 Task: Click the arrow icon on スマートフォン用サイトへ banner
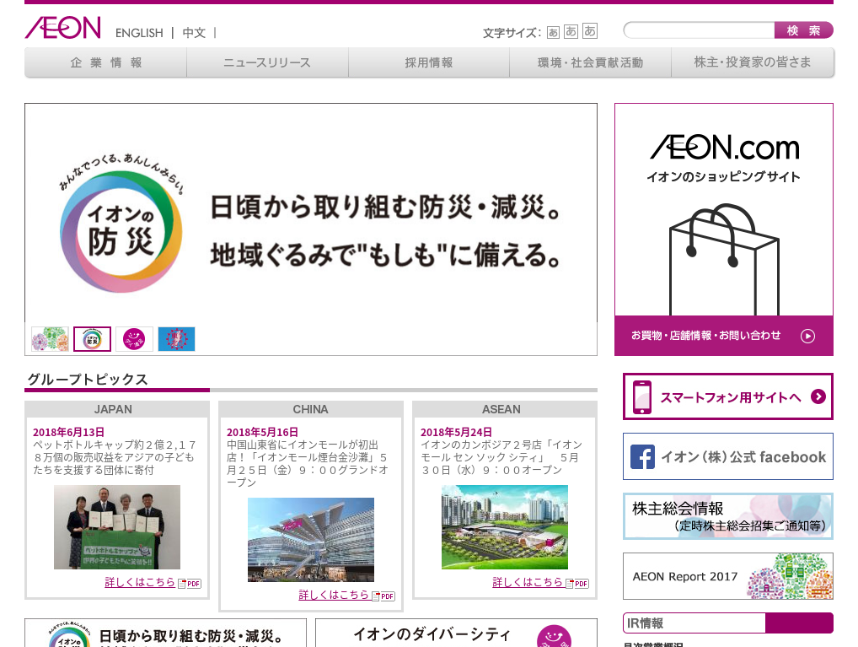818,396
